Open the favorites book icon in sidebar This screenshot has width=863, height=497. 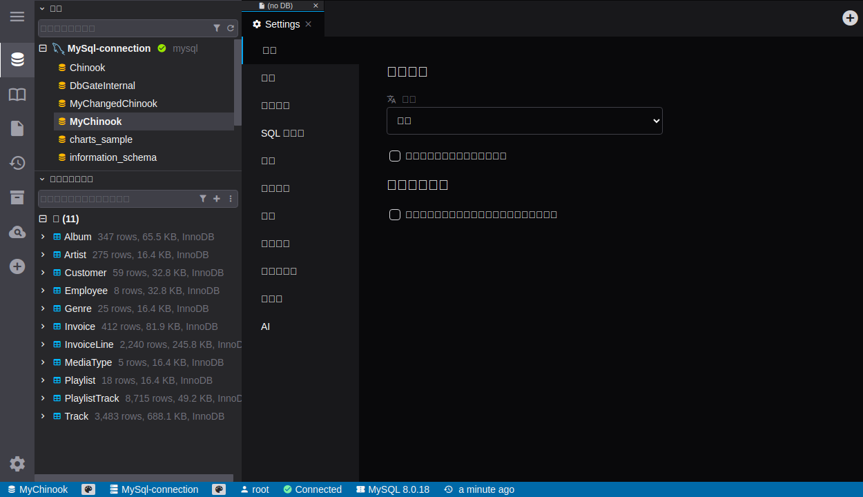pyautogui.click(x=17, y=95)
